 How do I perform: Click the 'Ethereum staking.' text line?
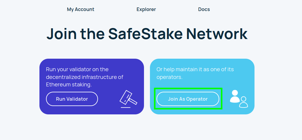pos(69,85)
